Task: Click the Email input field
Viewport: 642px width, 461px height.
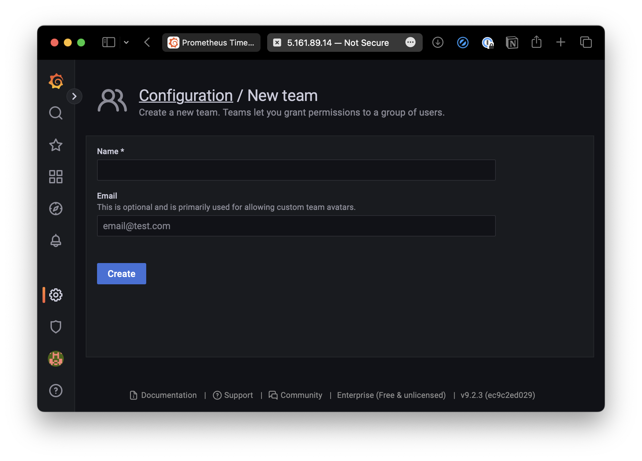Action: click(296, 226)
